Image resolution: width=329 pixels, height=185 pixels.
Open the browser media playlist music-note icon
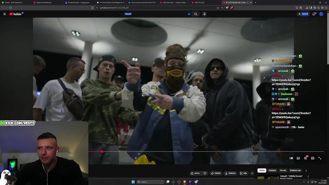[307, 8]
